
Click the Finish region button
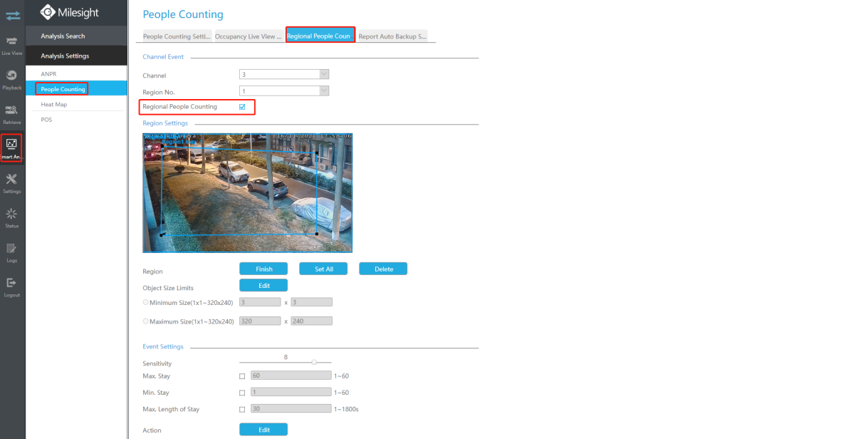[264, 269]
